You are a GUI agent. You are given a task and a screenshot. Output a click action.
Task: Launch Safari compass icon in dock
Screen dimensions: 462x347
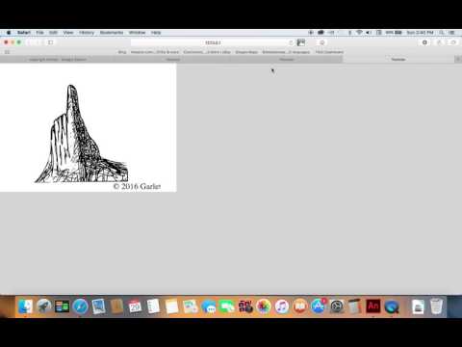(x=80, y=307)
